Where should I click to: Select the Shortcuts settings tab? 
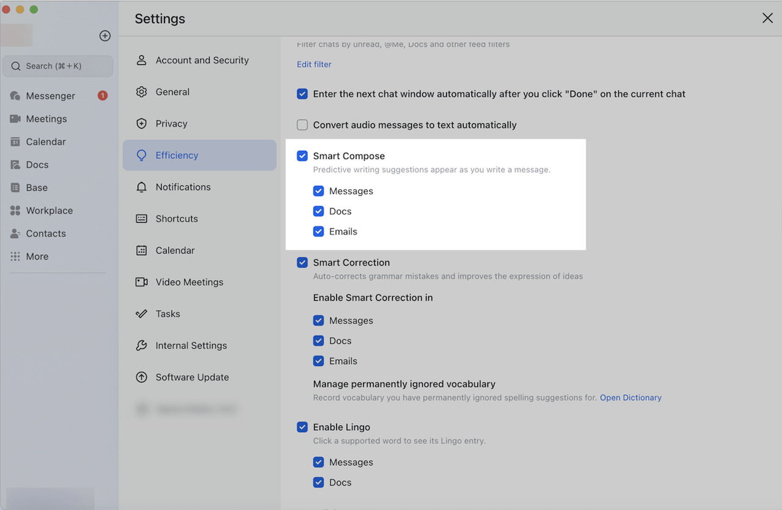tap(177, 219)
